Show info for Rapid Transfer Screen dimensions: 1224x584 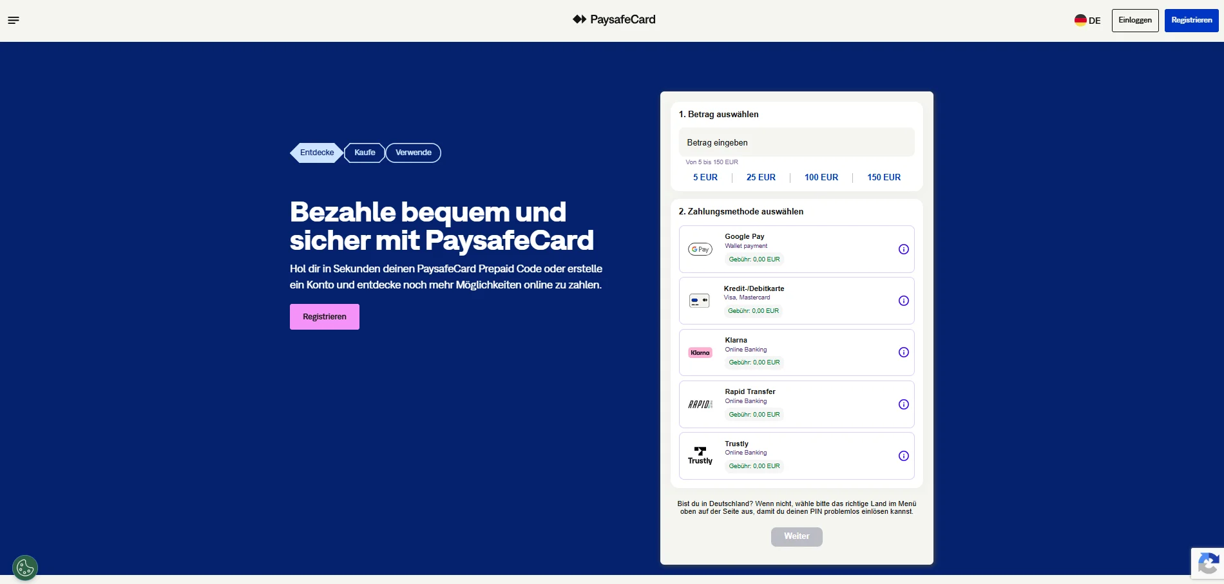coord(904,404)
